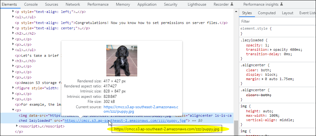Expand the figure element node

click(x=13, y=88)
